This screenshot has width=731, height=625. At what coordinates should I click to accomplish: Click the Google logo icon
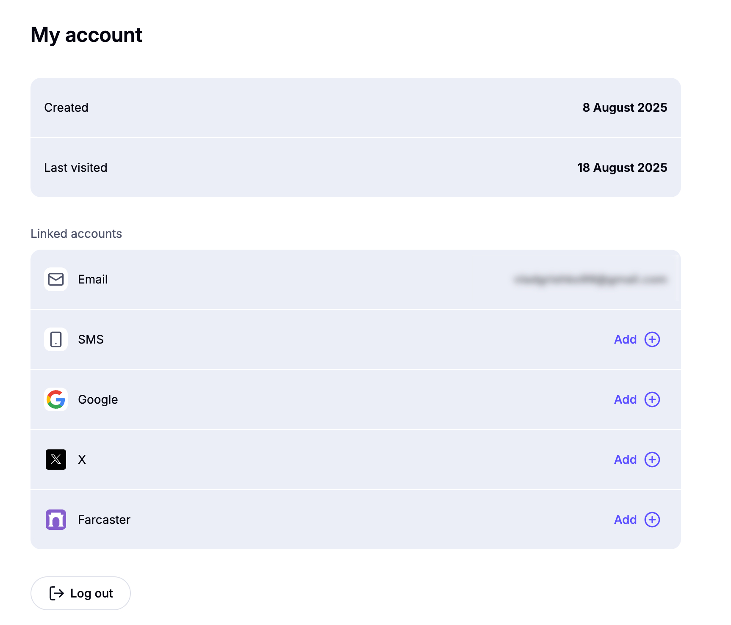coord(56,399)
